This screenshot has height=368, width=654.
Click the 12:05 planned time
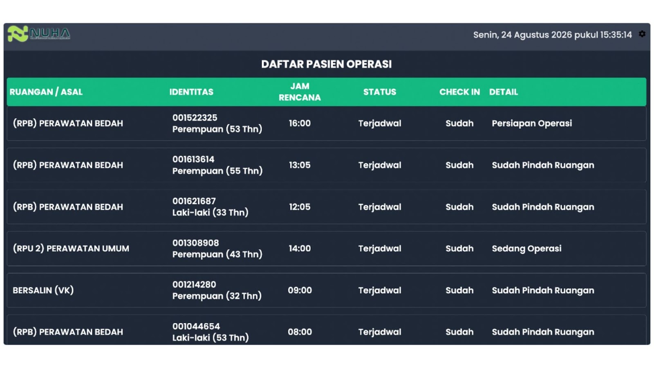point(300,207)
